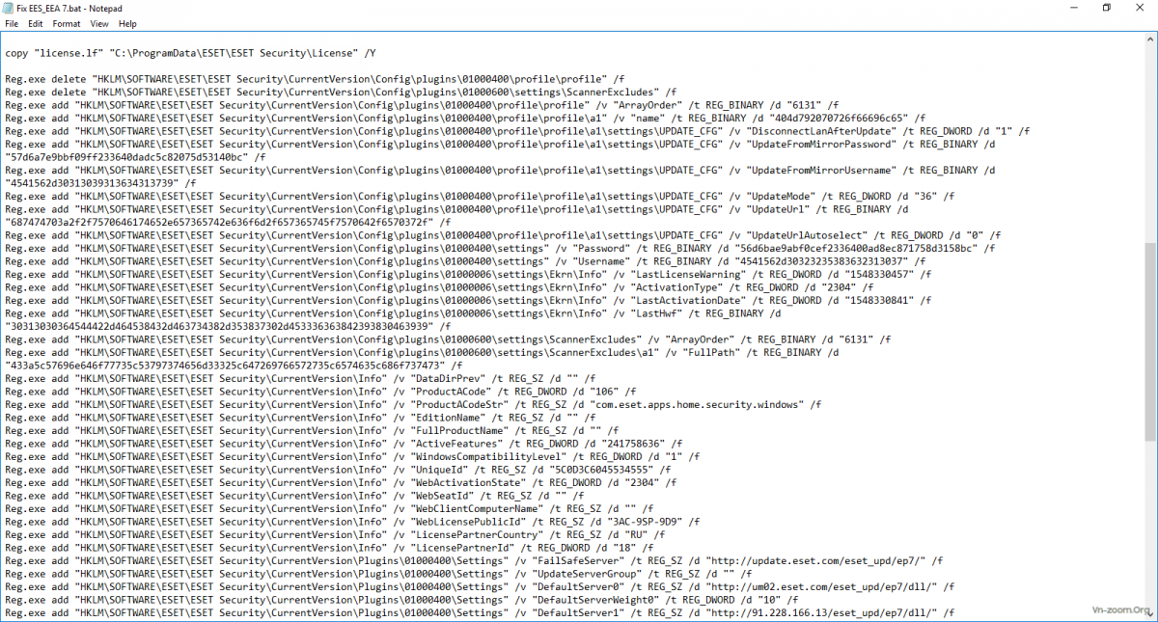
Task: Click the vertical scrollbar thumb
Action: click(x=1150, y=338)
